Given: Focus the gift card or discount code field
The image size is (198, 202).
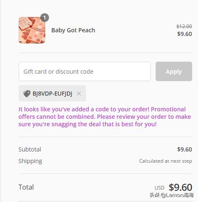Looking at the screenshot, I should (x=85, y=72).
